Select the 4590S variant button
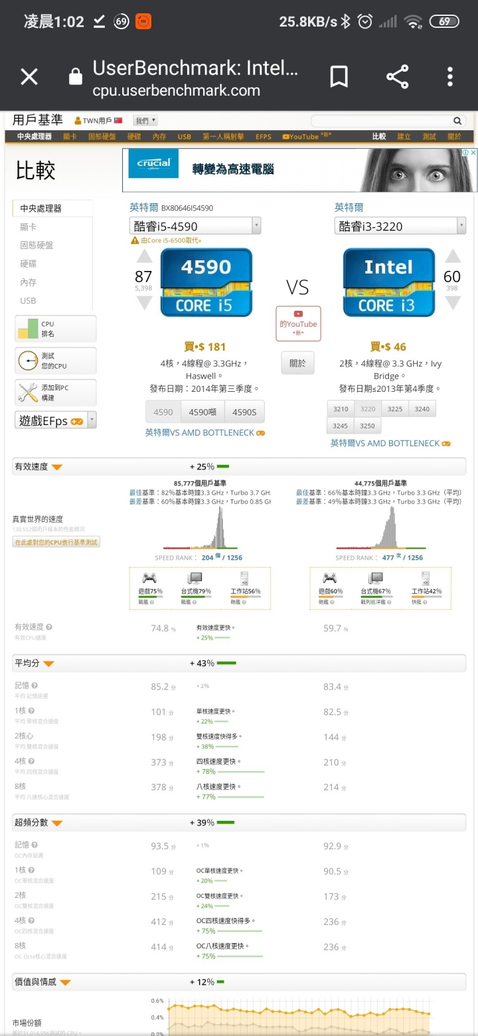This screenshot has height=1036, width=478. pos(244,412)
